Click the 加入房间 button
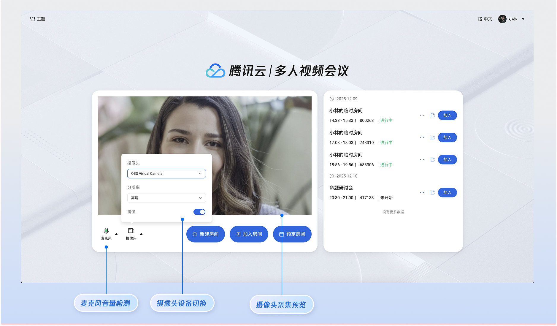The image size is (557, 326). [249, 234]
